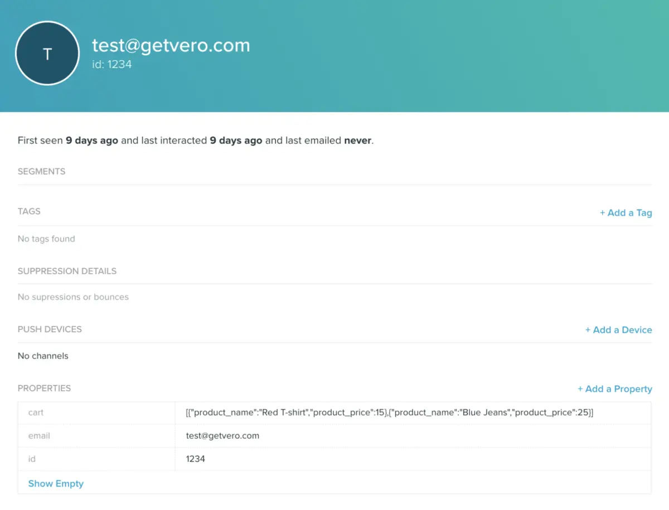Show empty properties via Show Empty
This screenshot has height=510, width=669.
[56, 483]
